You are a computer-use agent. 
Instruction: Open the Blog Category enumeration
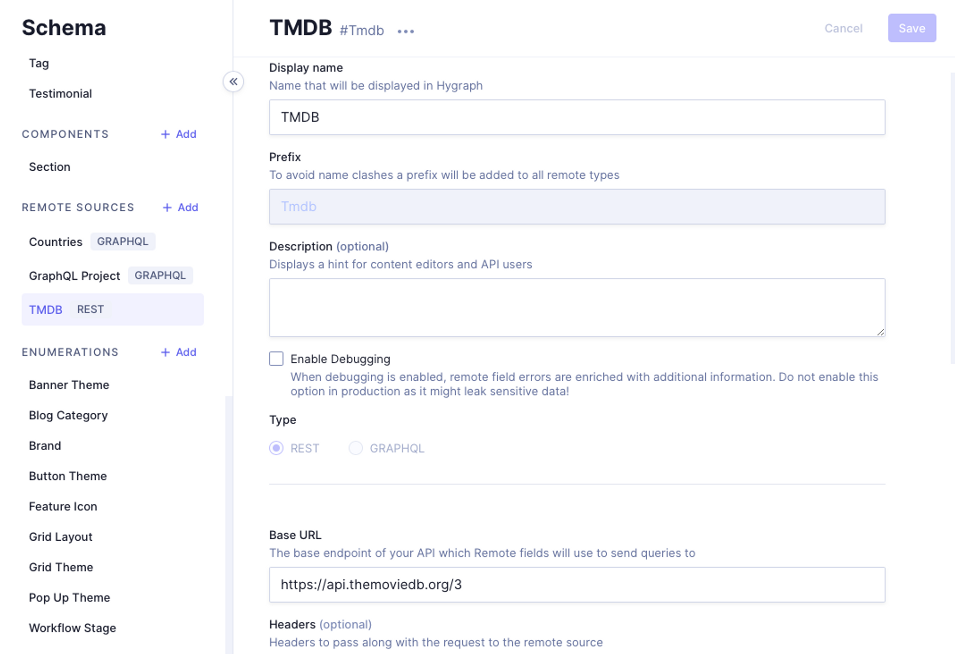pos(68,415)
